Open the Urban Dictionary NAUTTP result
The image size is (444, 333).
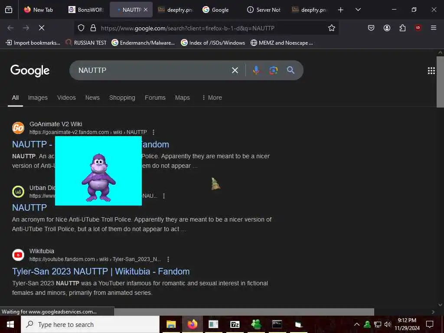point(29,208)
